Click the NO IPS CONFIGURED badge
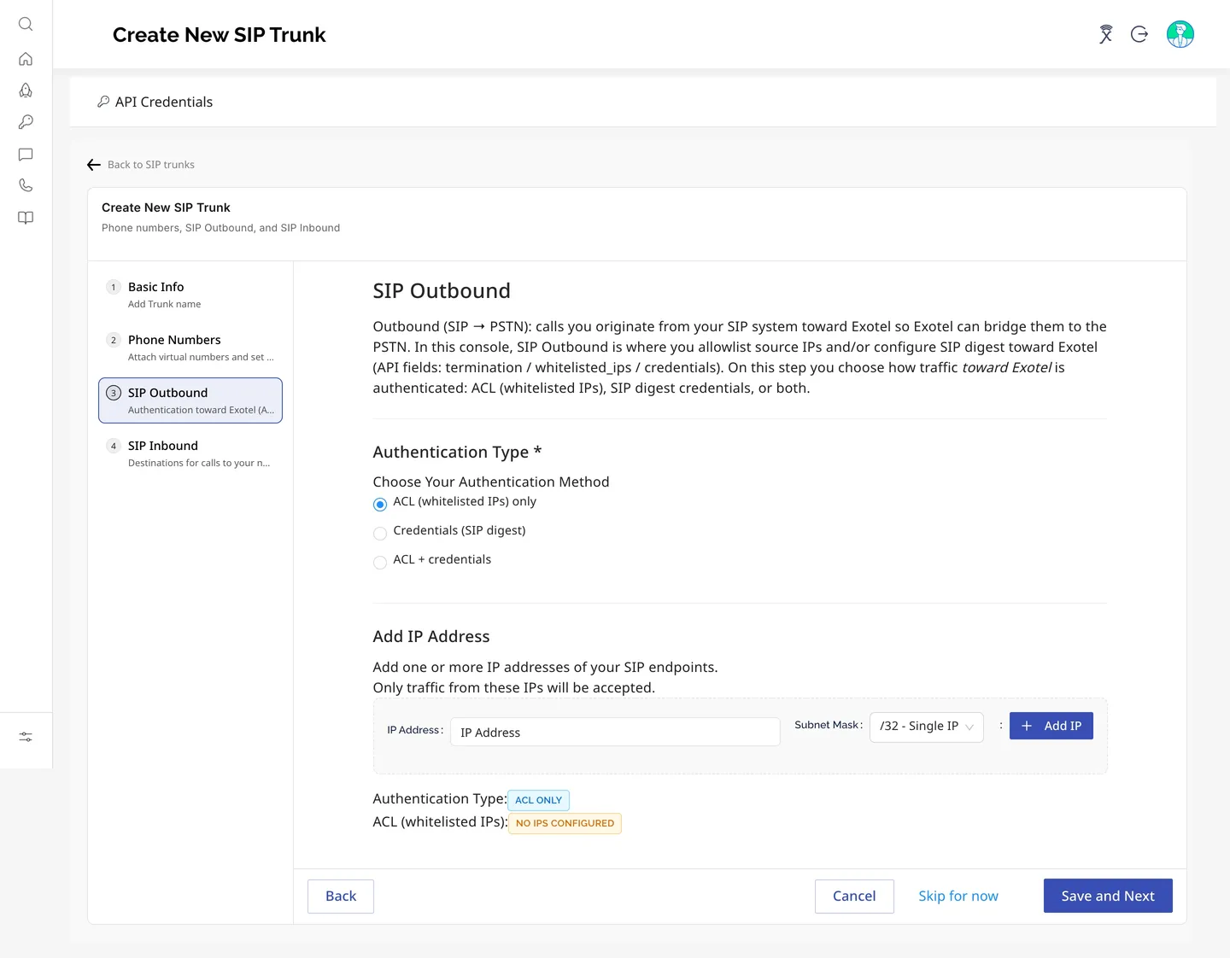The width and height of the screenshot is (1230, 958). coord(565,823)
